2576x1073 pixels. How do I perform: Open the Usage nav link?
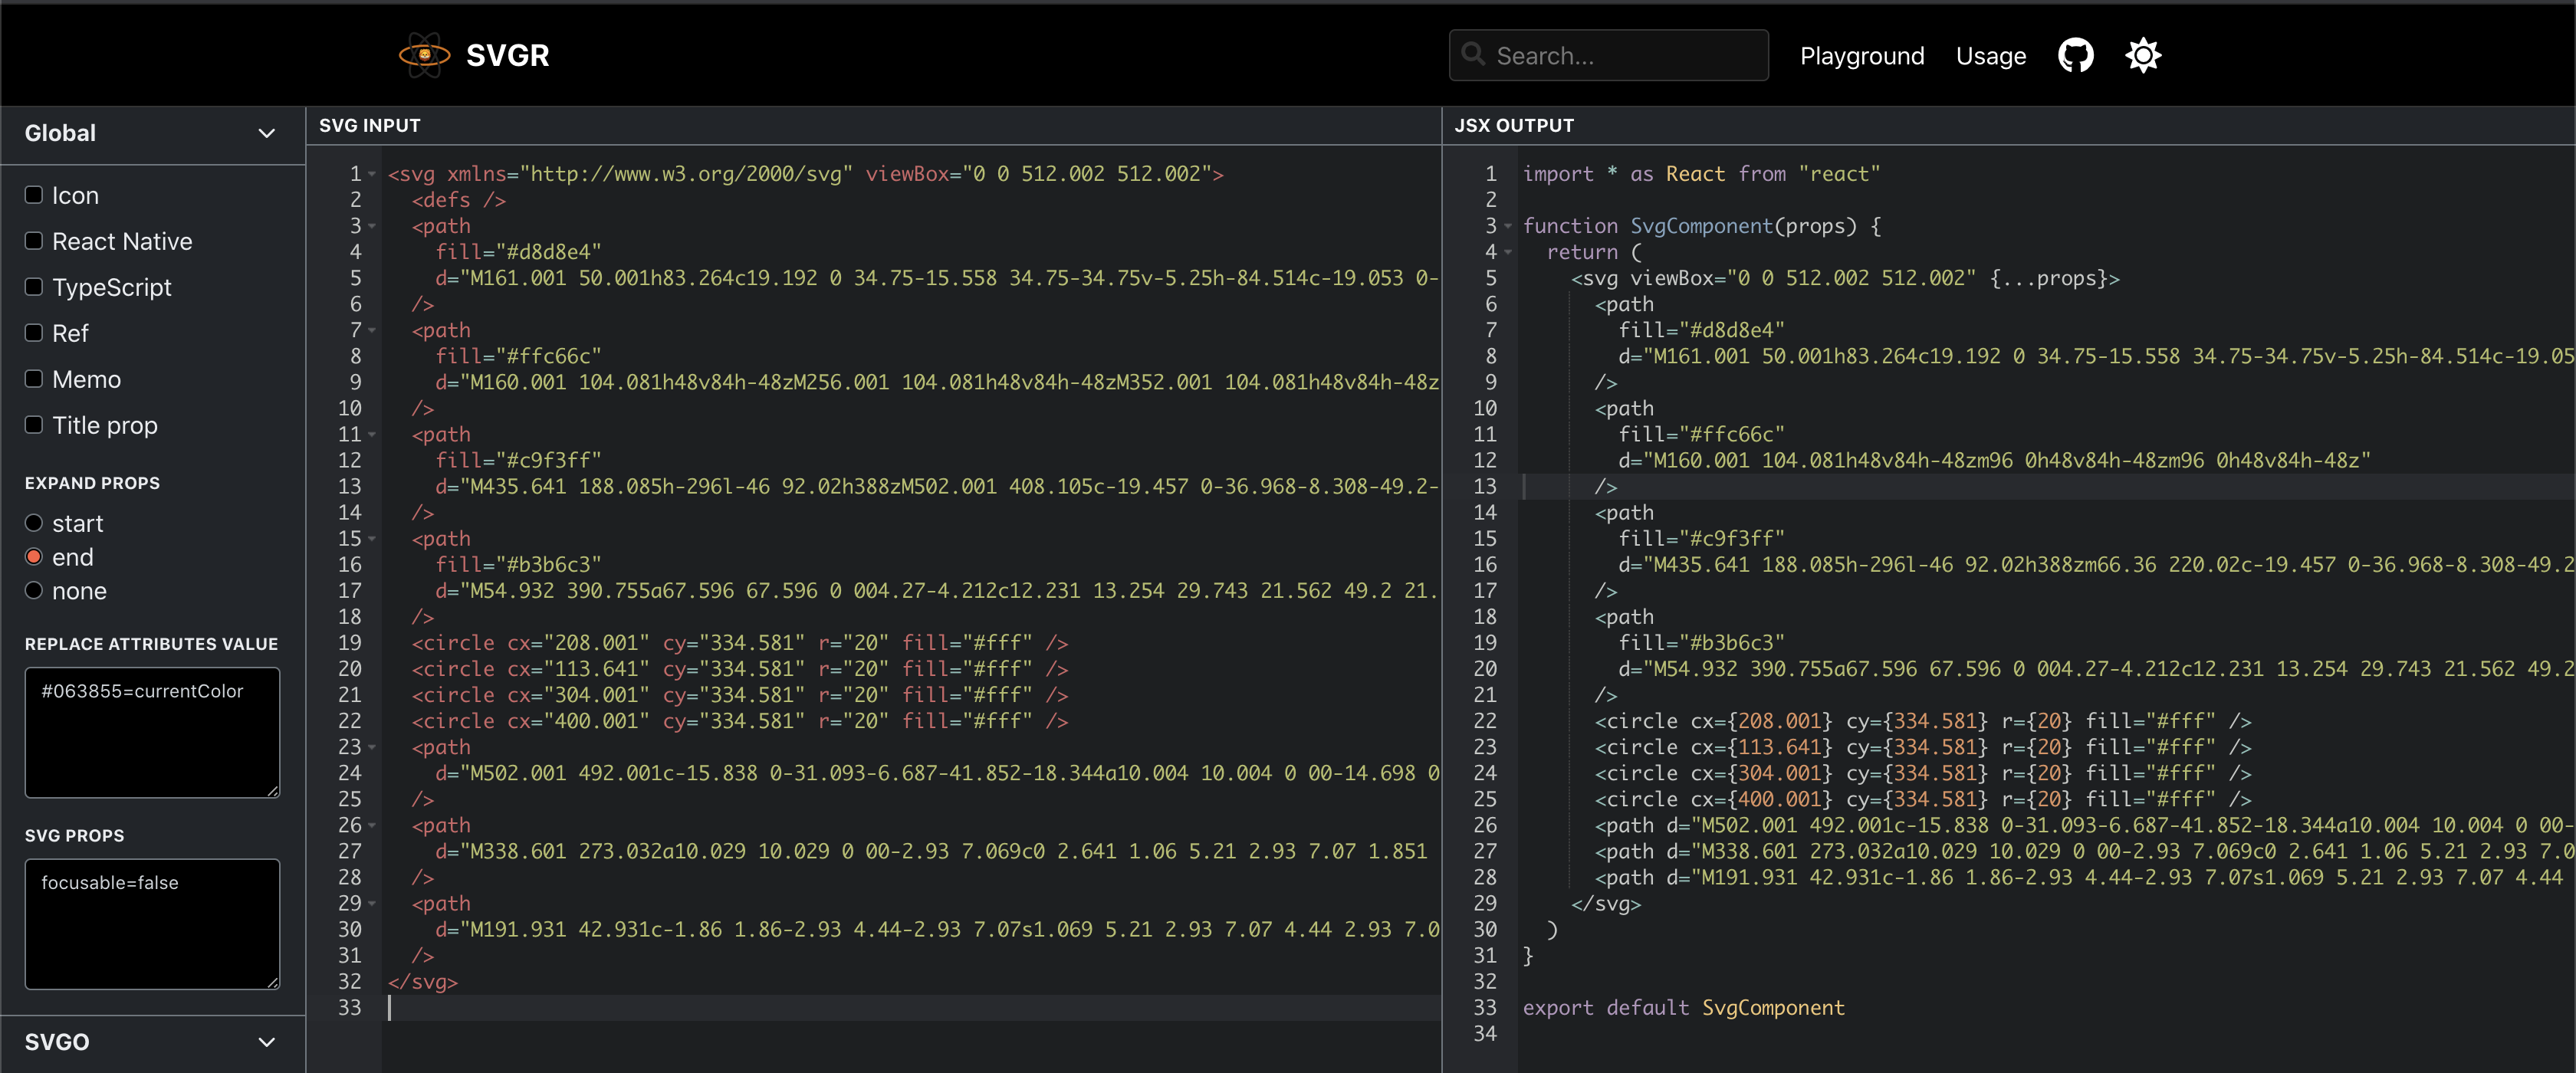(1990, 56)
